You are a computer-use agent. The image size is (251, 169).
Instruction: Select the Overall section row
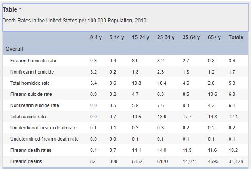(x=125, y=49)
